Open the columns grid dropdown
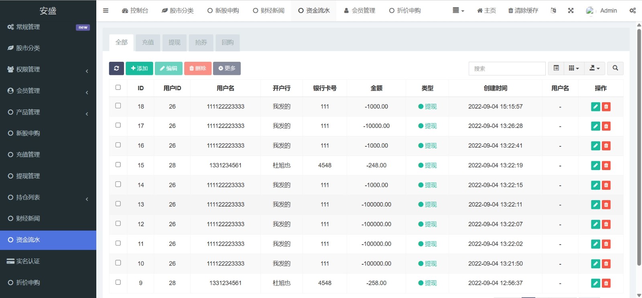 [574, 69]
